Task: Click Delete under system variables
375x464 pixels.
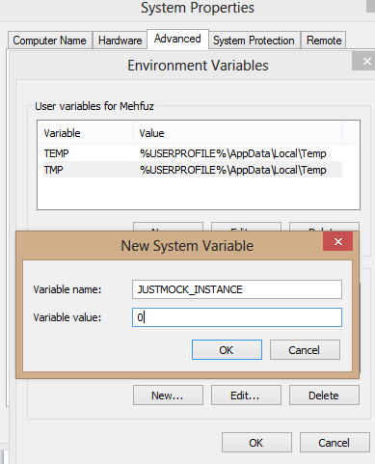Action: (324, 396)
